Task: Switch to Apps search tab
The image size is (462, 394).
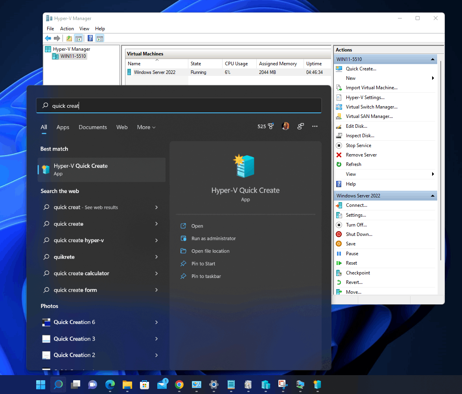Action: (63, 127)
